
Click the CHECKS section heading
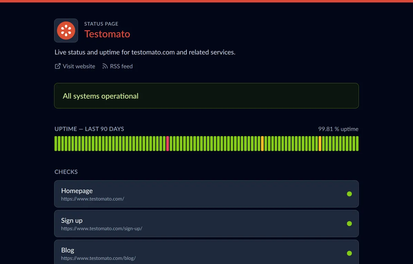tap(66, 172)
